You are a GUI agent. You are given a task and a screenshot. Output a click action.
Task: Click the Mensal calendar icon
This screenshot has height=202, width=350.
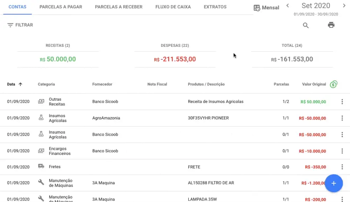pyautogui.click(x=257, y=7)
